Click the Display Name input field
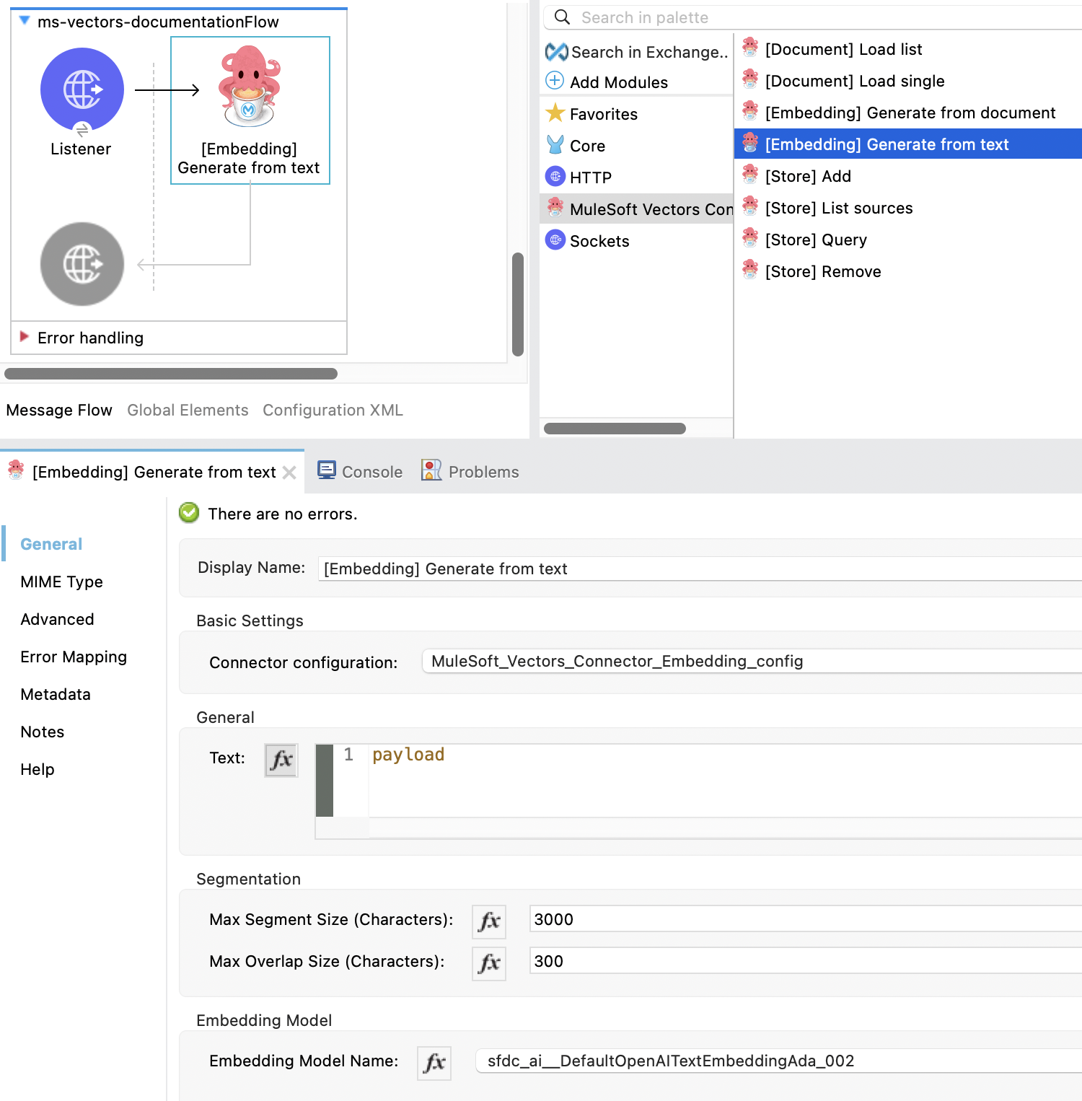The width and height of the screenshot is (1082, 1101). pos(700,569)
